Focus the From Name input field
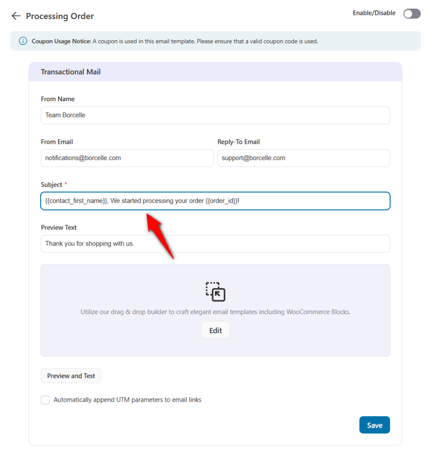Viewport: 429px width, 453px height. click(x=215, y=115)
